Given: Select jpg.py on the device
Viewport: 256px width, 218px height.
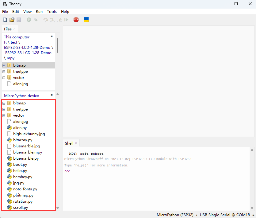Looking at the screenshot, I should (x=19, y=183).
